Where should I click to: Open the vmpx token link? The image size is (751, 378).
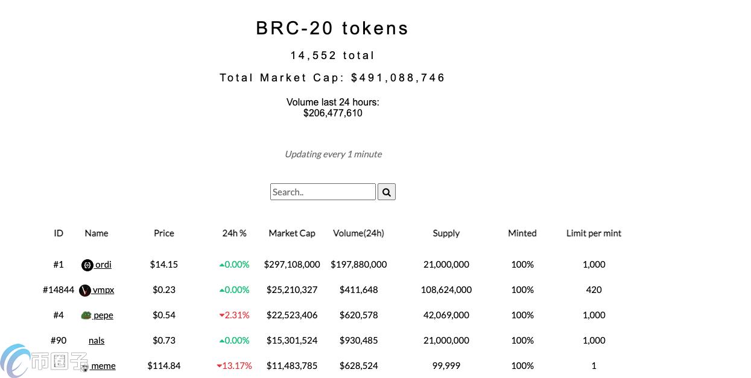click(x=103, y=290)
